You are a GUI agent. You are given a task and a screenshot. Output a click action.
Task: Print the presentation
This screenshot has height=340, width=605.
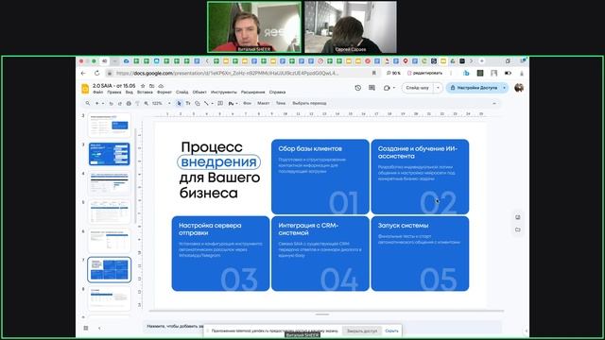(129, 103)
